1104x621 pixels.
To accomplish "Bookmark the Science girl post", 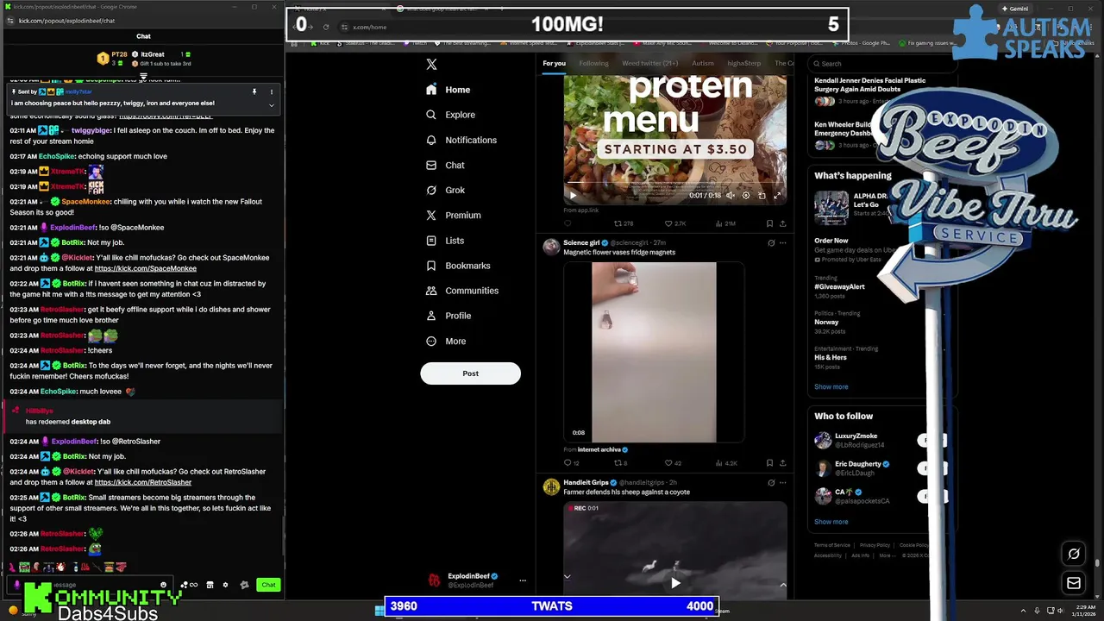I will (769, 463).
